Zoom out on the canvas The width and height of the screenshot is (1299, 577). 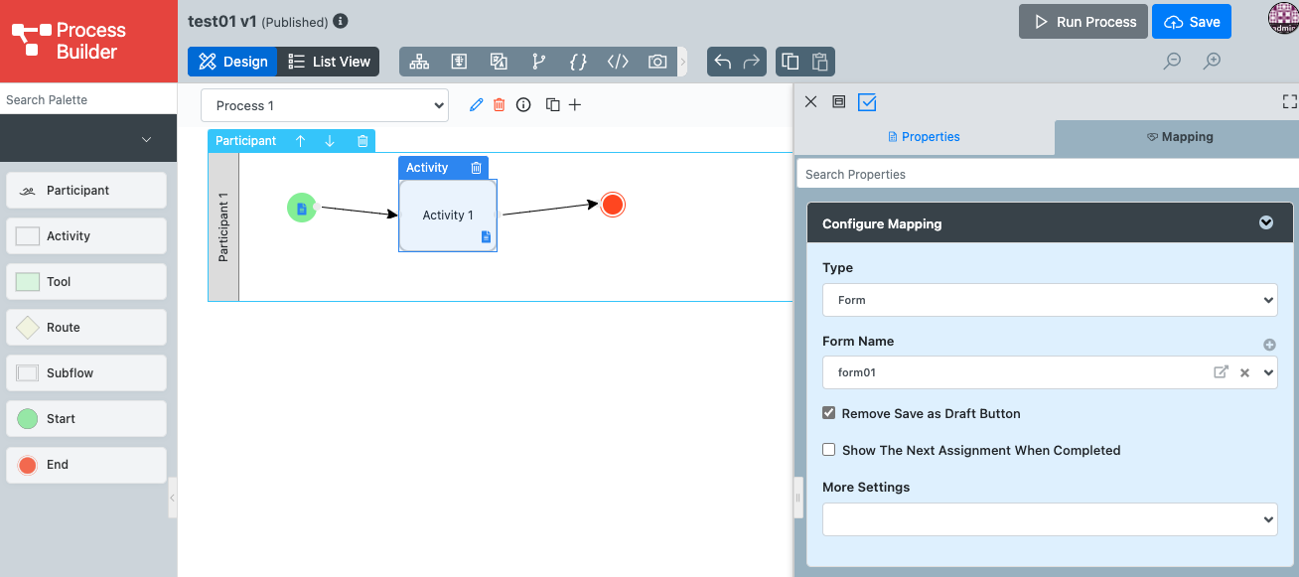[1173, 62]
